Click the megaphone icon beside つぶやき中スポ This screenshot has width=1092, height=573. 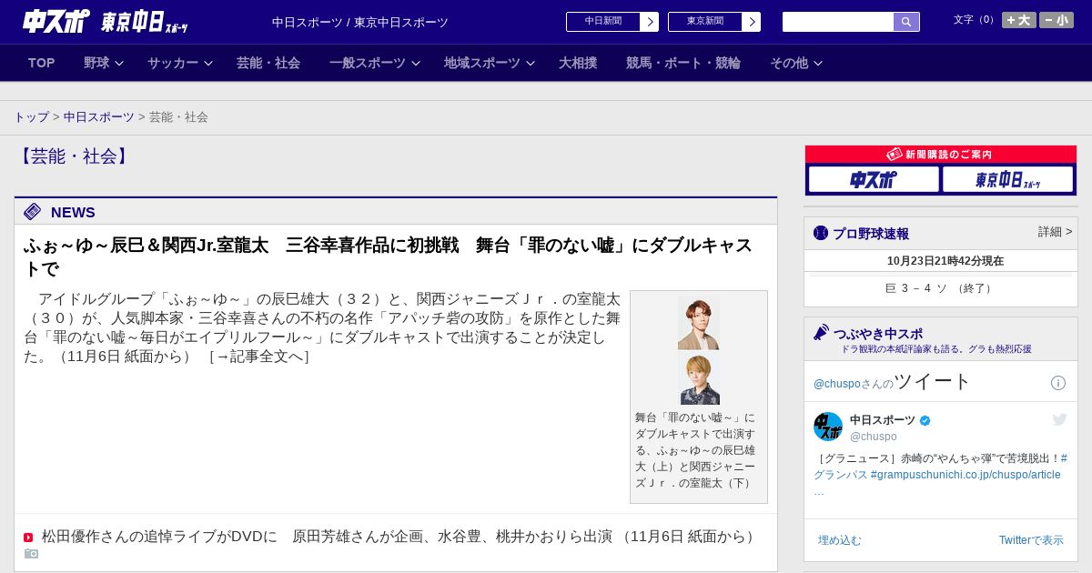[x=821, y=332]
